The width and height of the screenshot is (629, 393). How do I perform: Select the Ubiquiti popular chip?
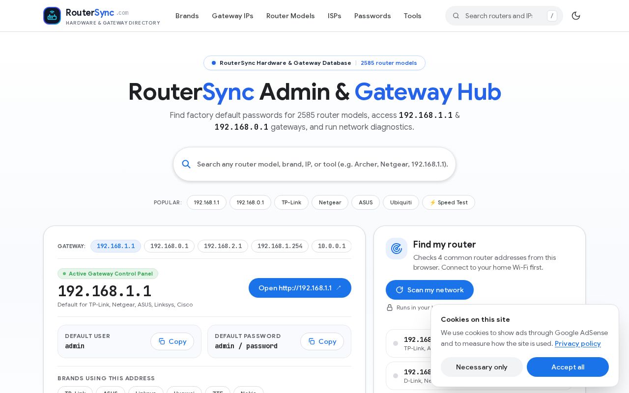click(x=401, y=202)
